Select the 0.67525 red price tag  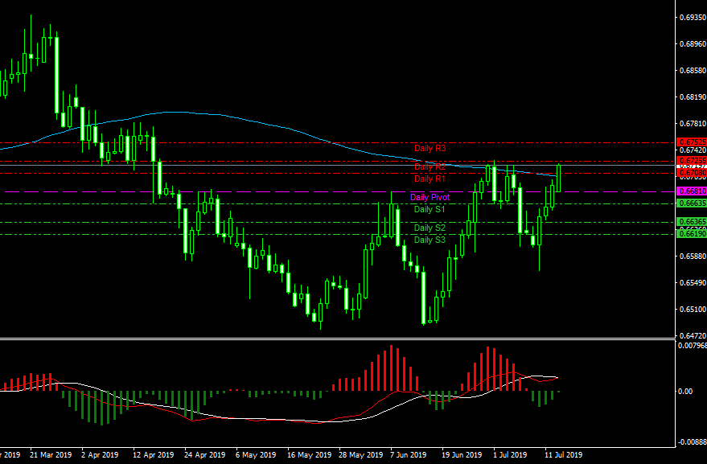click(x=692, y=142)
